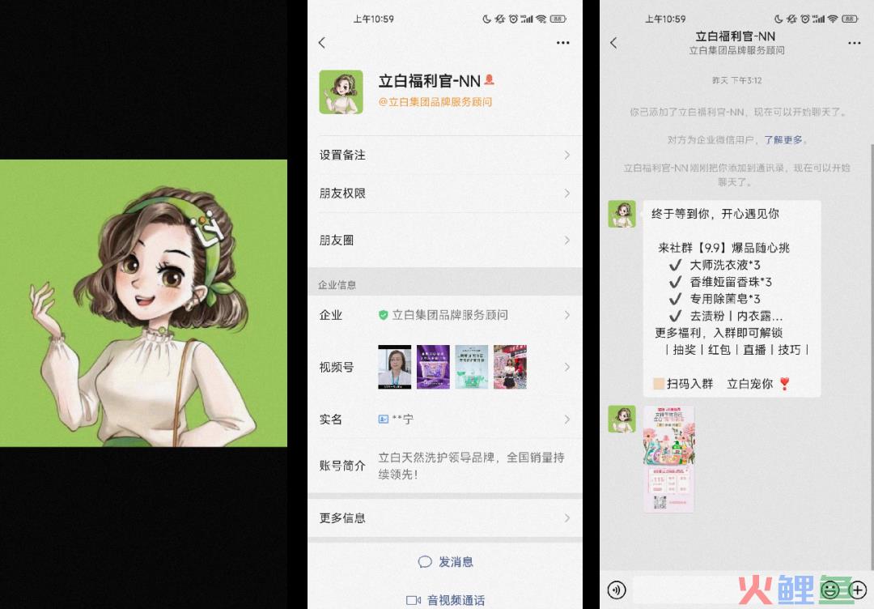Tap the enlarged cartoon girl avatar picture
The height and width of the screenshot is (609, 874).
tap(143, 304)
